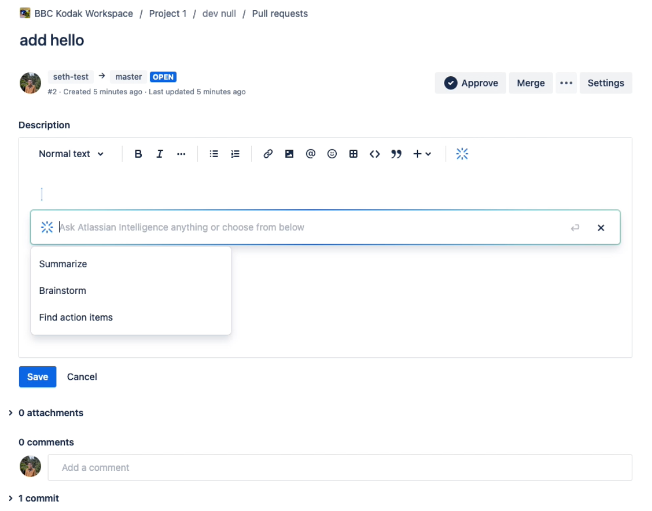
Task: Click the workspace avatar icon in breadcrumb
Action: coord(25,13)
